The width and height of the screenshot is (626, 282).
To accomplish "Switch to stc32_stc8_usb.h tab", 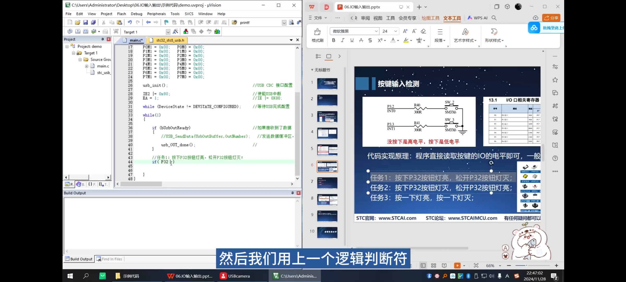I will pyautogui.click(x=170, y=40).
